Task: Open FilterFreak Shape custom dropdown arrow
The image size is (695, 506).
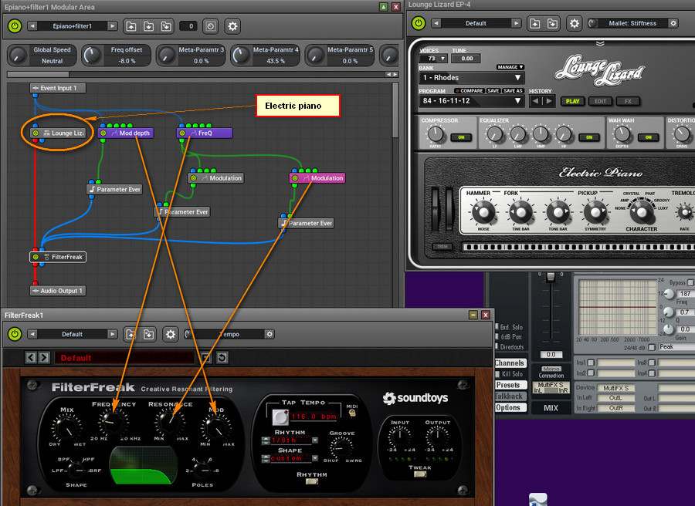Action: (315, 459)
